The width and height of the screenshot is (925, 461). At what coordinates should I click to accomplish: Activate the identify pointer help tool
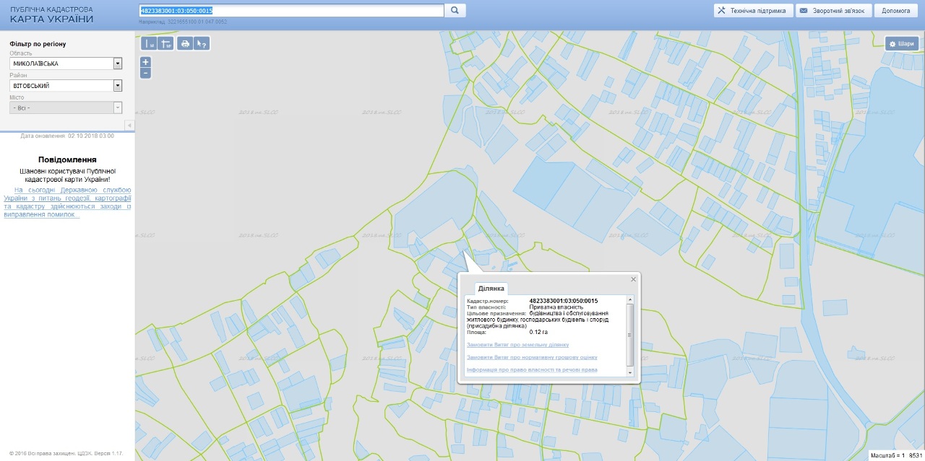pos(202,44)
